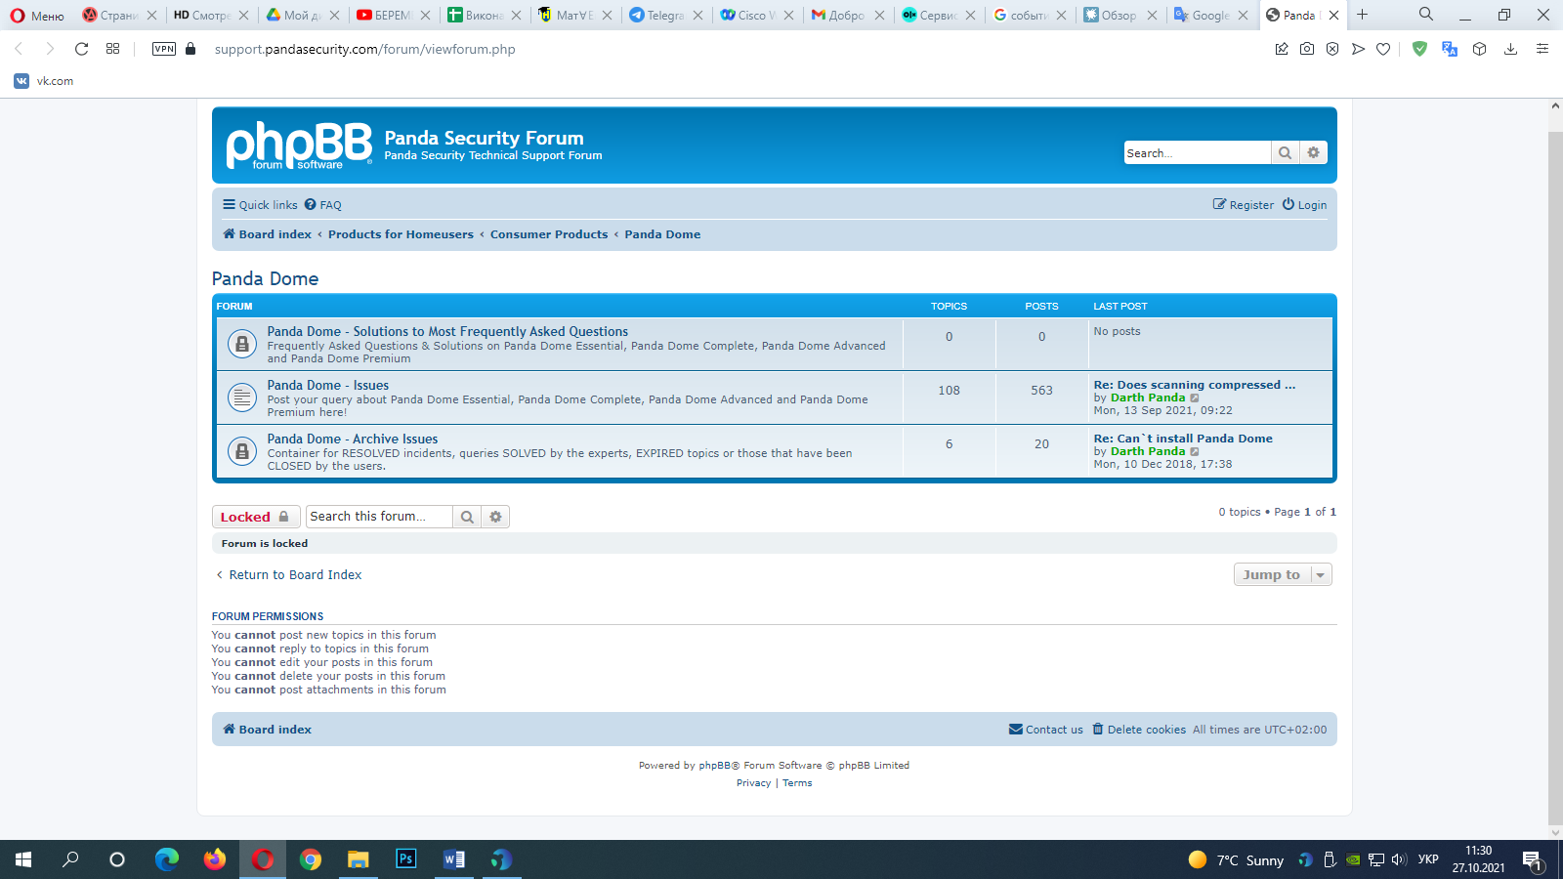Open vk.com bookmark
This screenshot has height=879, width=1563.
(44, 81)
